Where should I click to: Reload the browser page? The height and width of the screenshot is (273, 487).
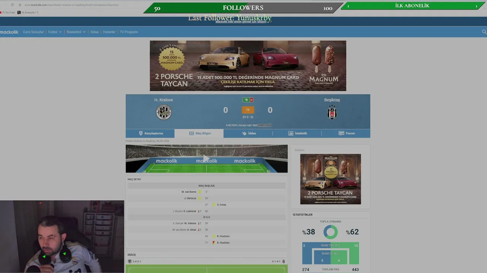coord(12,5)
